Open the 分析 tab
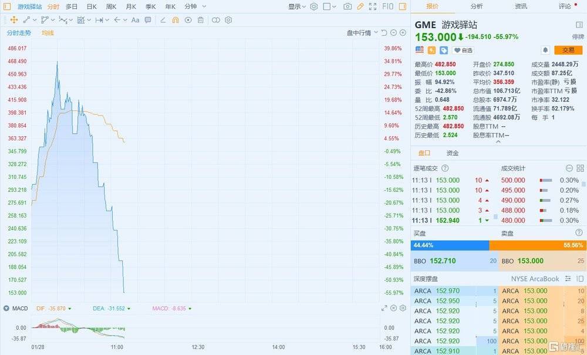This screenshot has width=587, height=355. point(477,6)
